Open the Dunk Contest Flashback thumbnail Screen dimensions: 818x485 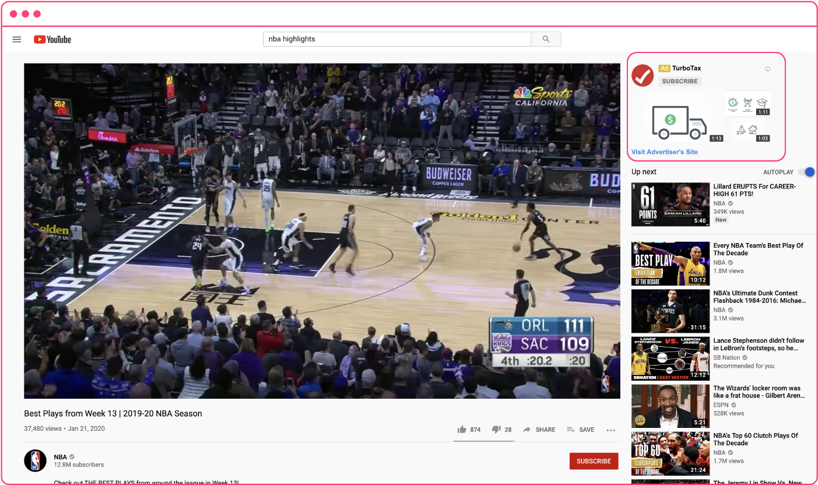(670, 311)
